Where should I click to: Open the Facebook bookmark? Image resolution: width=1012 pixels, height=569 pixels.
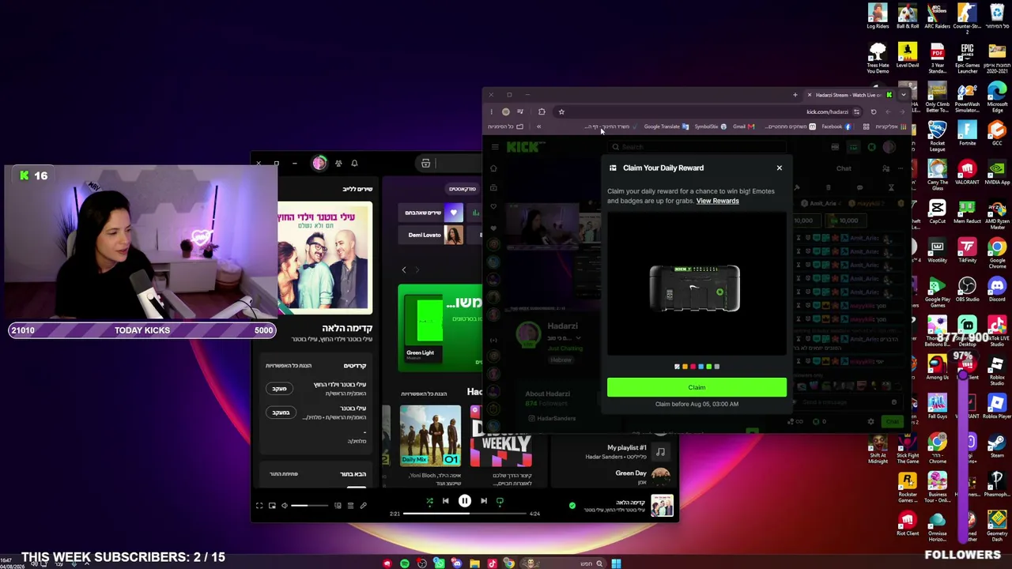pos(836,126)
